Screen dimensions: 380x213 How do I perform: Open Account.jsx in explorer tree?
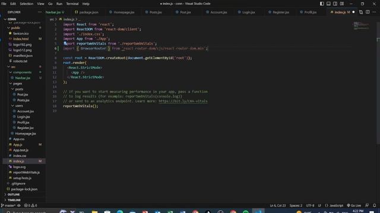pos(26,111)
